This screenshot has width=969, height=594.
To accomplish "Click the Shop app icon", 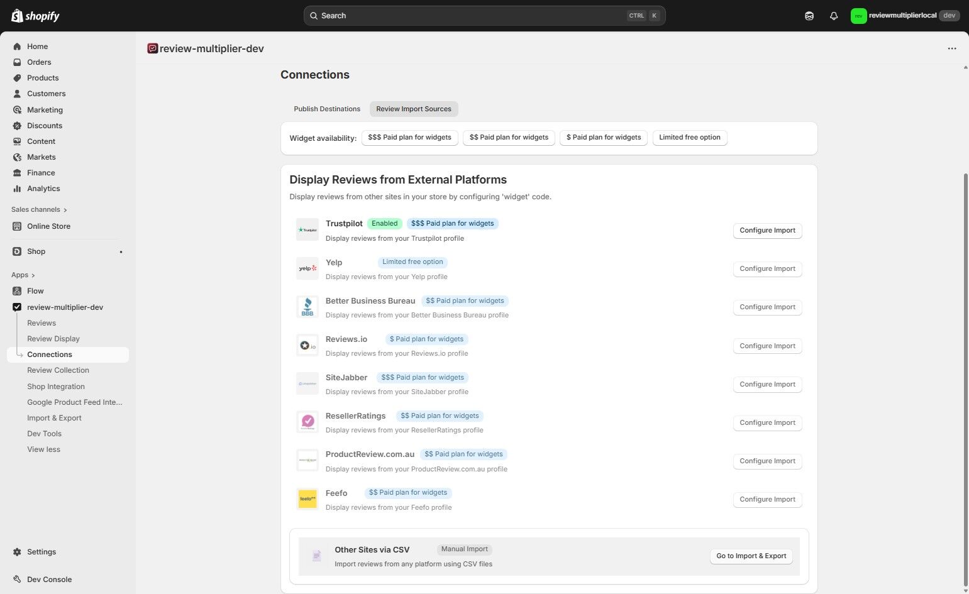I will (x=17, y=251).
